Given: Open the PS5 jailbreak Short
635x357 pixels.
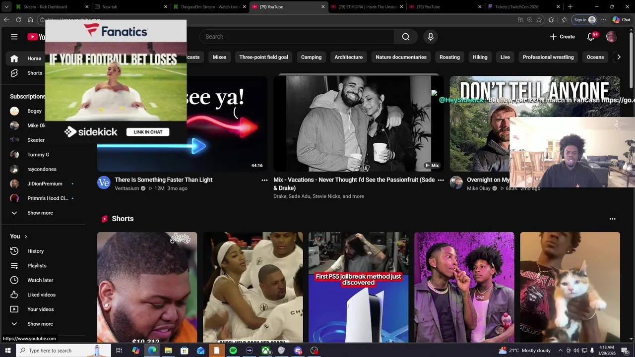Looking at the screenshot, I should tap(358, 288).
